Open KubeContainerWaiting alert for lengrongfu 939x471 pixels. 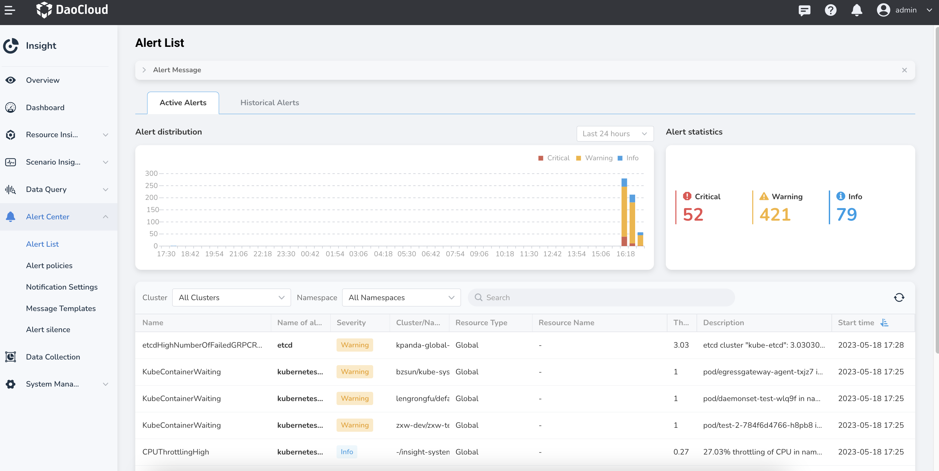(x=181, y=398)
